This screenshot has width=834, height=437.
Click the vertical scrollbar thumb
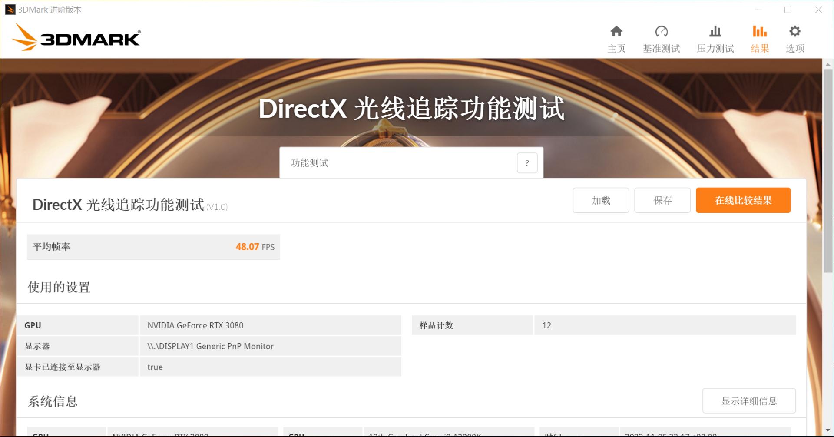[x=828, y=169]
